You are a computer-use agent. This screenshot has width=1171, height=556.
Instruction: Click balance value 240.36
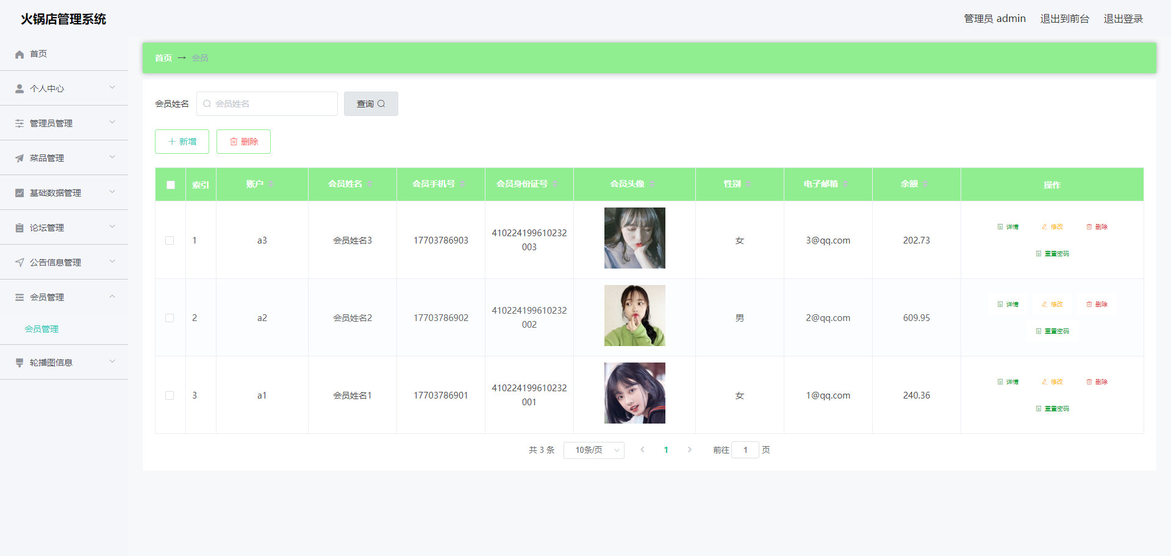[917, 395]
